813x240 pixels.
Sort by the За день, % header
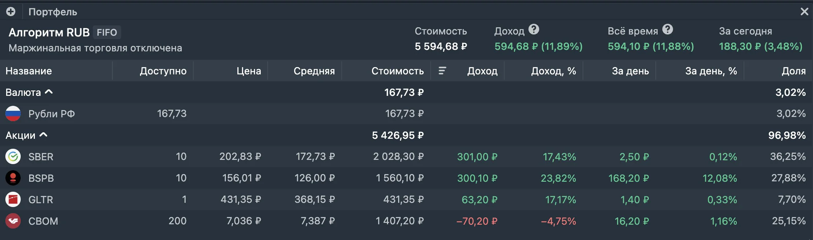pos(711,71)
